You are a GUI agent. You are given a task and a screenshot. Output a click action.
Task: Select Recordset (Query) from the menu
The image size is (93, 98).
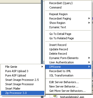[68, 3]
